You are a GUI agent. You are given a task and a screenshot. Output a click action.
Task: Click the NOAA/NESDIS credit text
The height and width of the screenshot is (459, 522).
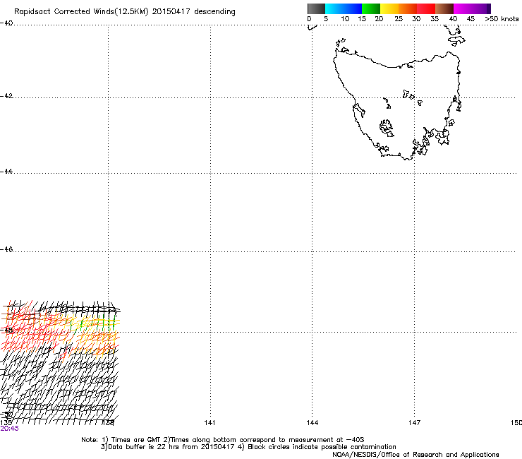tap(415, 455)
